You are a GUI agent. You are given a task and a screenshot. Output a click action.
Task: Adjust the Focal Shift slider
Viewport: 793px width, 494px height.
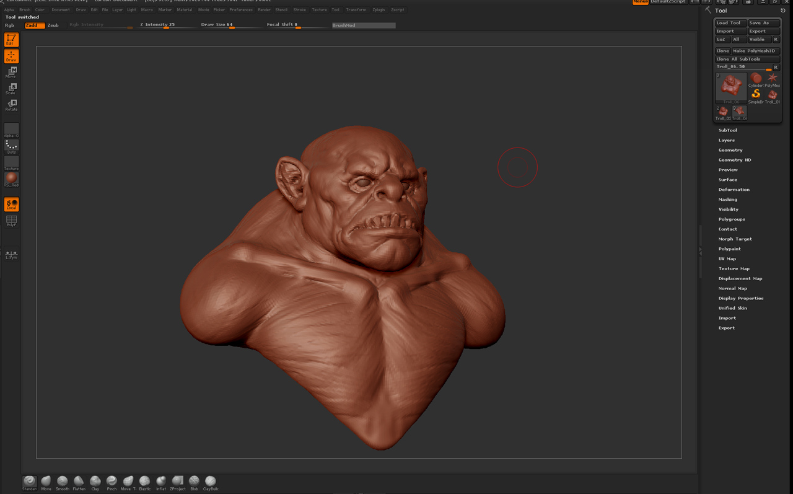coord(296,25)
